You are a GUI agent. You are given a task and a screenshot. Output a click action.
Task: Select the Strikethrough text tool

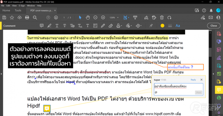click(x=65, y=26)
